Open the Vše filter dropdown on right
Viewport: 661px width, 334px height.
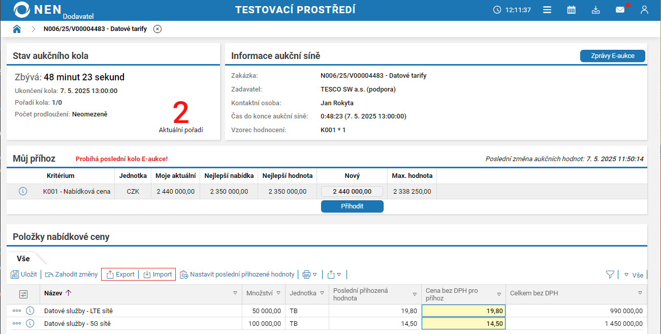pos(634,275)
